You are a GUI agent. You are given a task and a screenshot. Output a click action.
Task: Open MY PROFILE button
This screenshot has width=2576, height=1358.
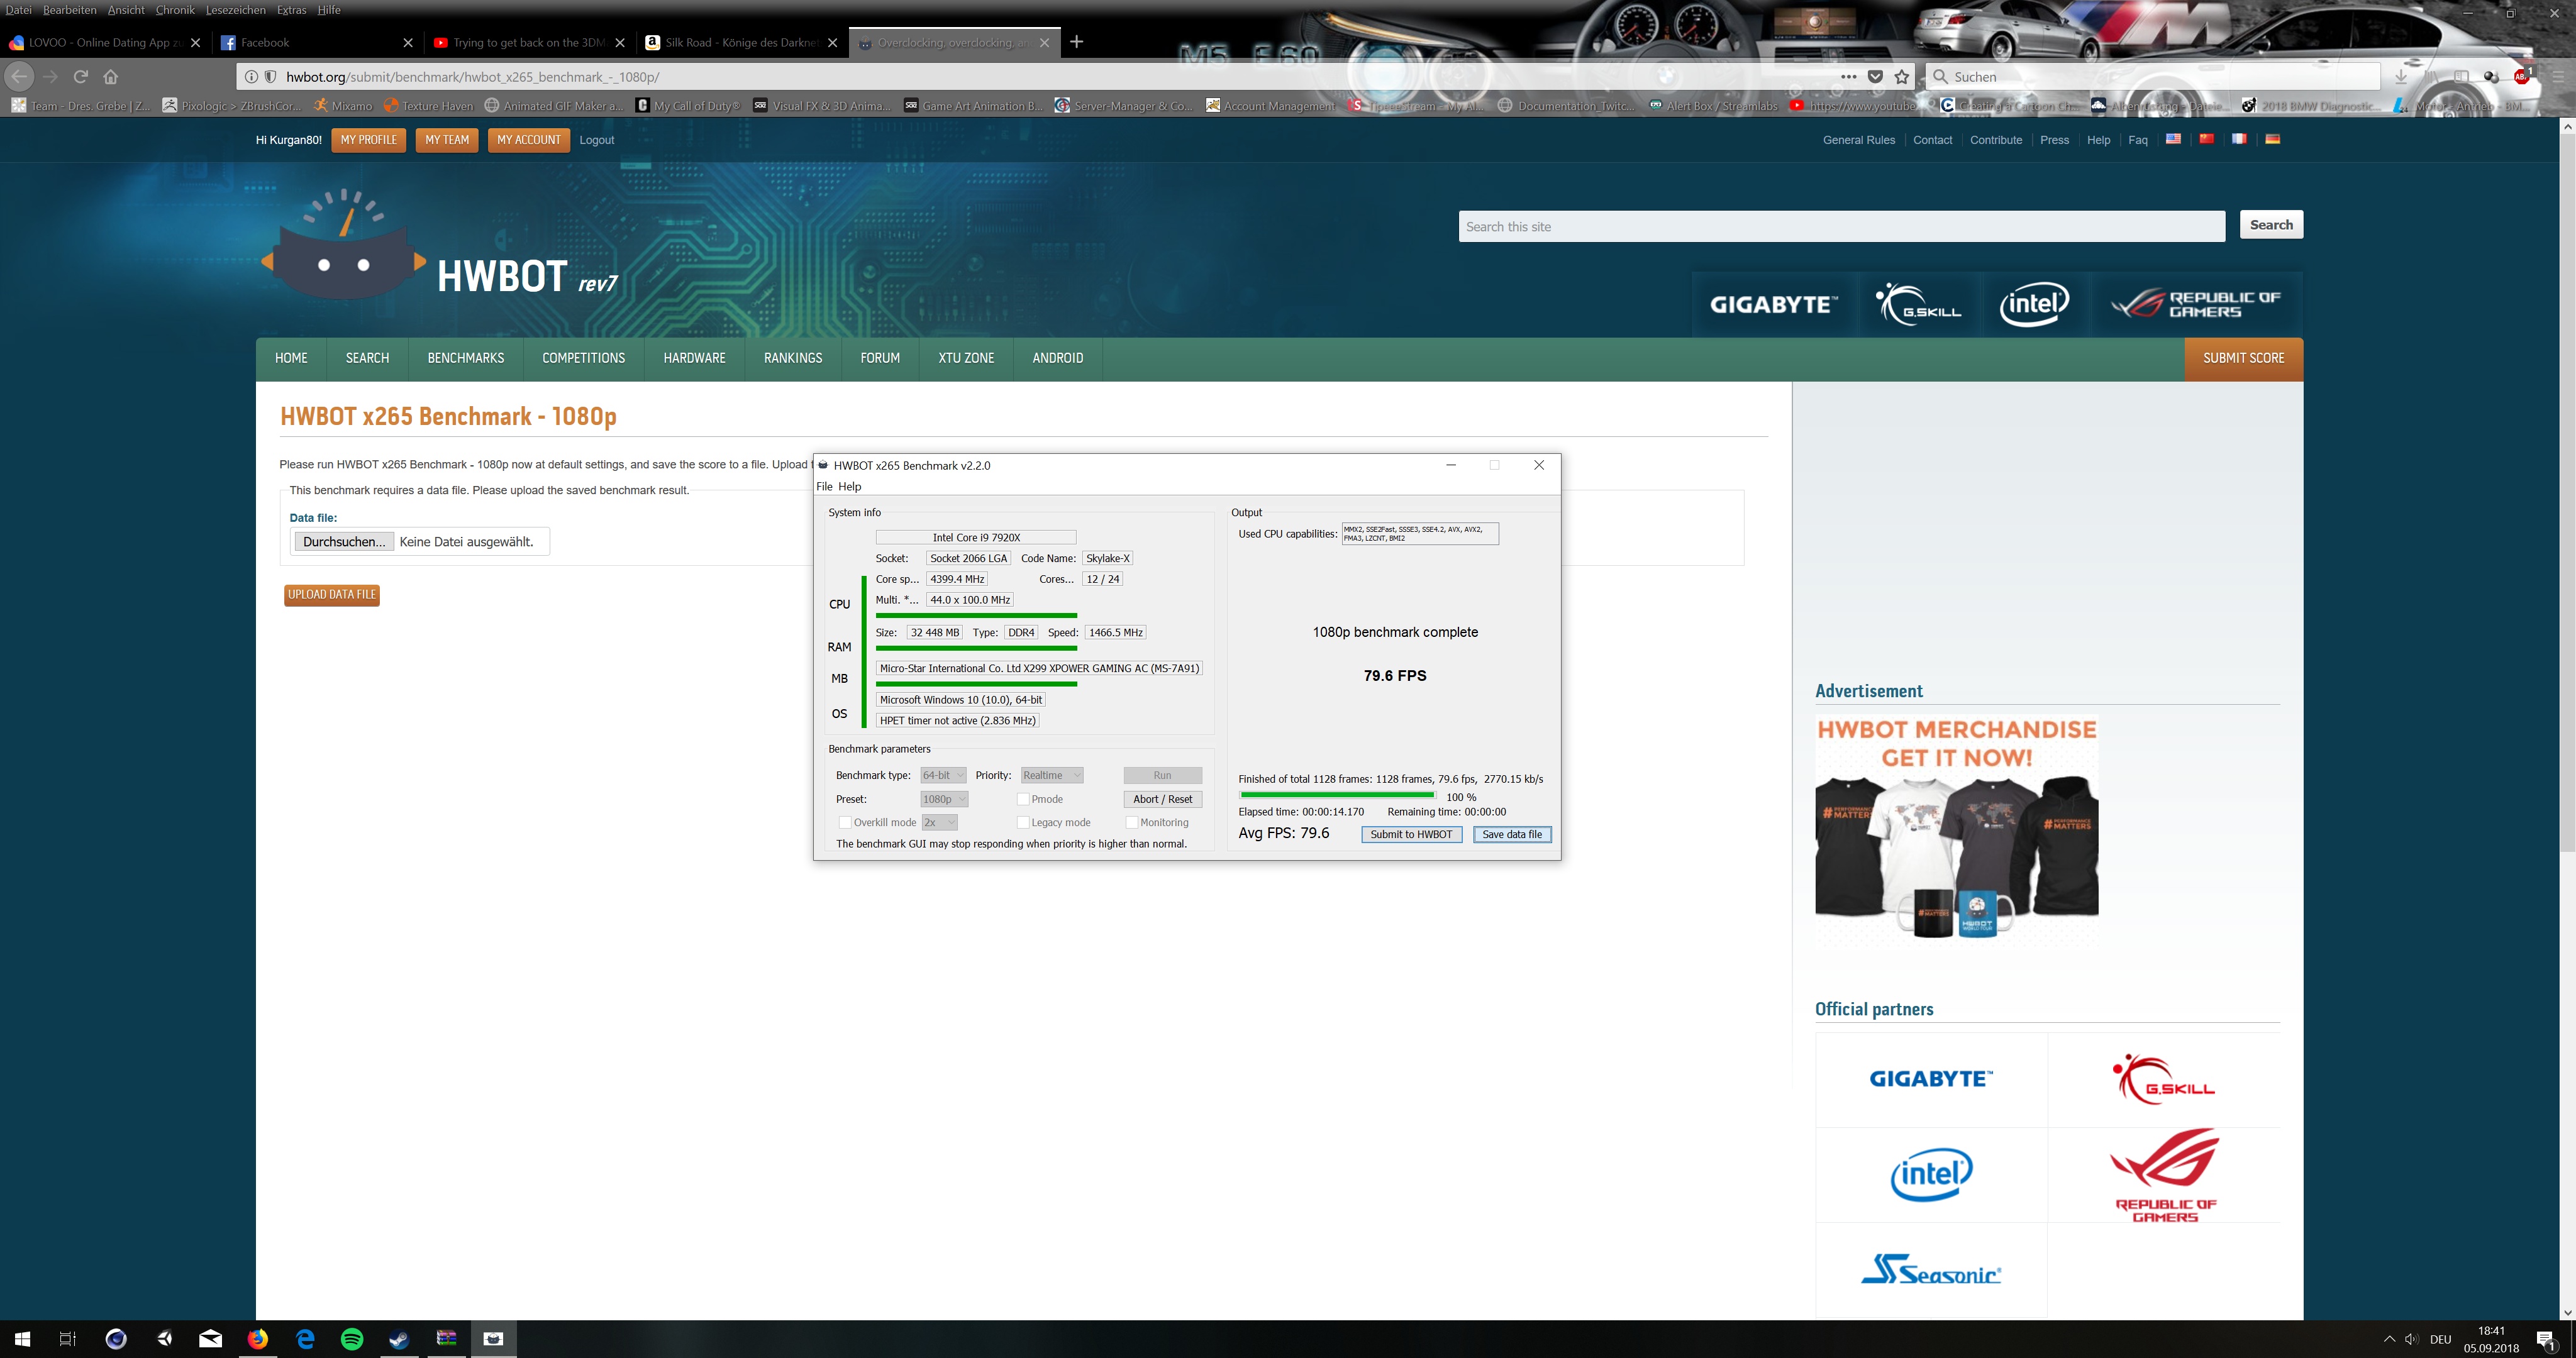[x=369, y=140]
